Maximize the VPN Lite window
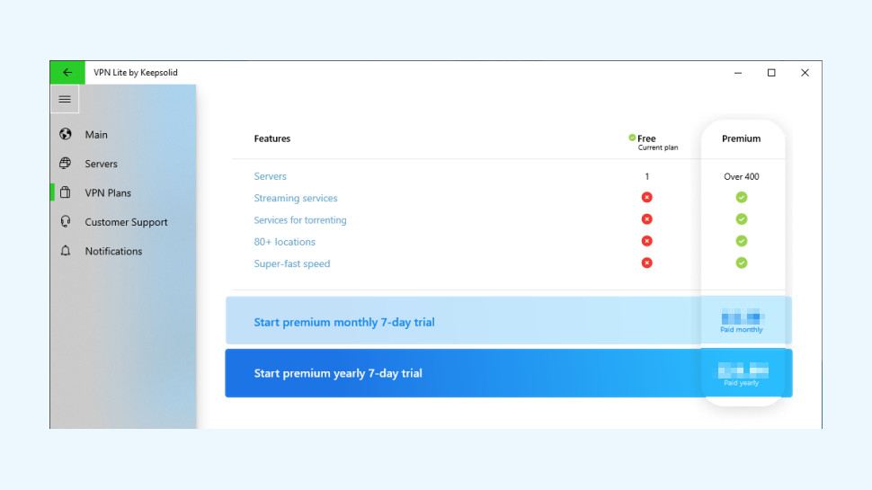This screenshot has width=872, height=490. coord(771,73)
